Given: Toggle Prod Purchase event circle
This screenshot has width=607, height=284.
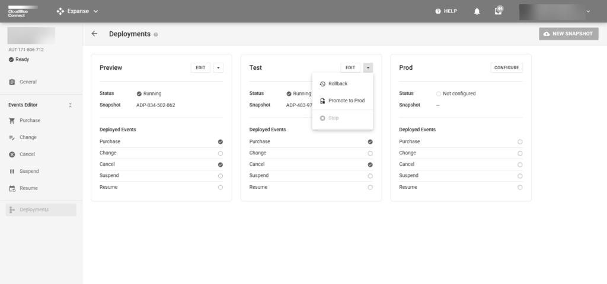Looking at the screenshot, I should (520, 142).
